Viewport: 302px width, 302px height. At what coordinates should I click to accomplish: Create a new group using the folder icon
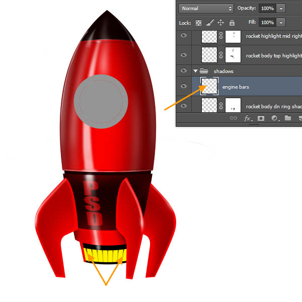(287, 118)
